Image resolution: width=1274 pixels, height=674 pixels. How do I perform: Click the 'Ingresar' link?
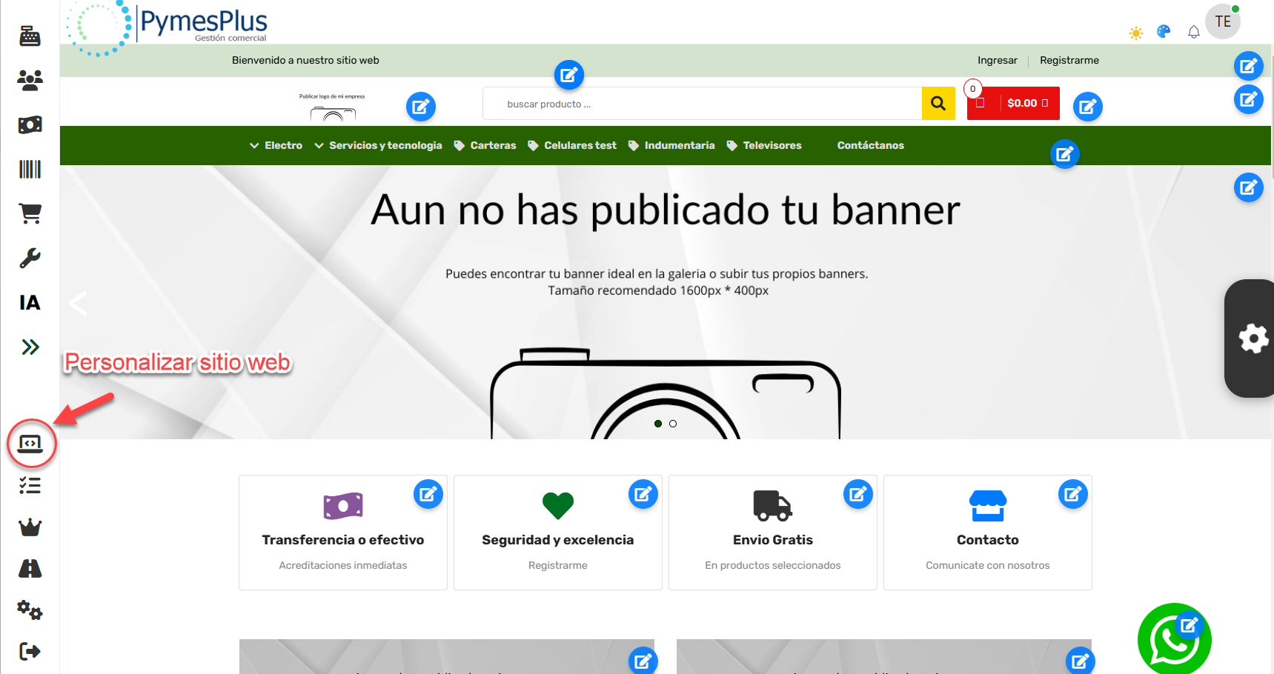(997, 60)
